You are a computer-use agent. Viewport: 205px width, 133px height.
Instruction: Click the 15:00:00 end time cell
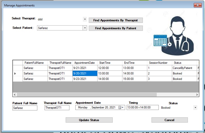(x=135, y=79)
